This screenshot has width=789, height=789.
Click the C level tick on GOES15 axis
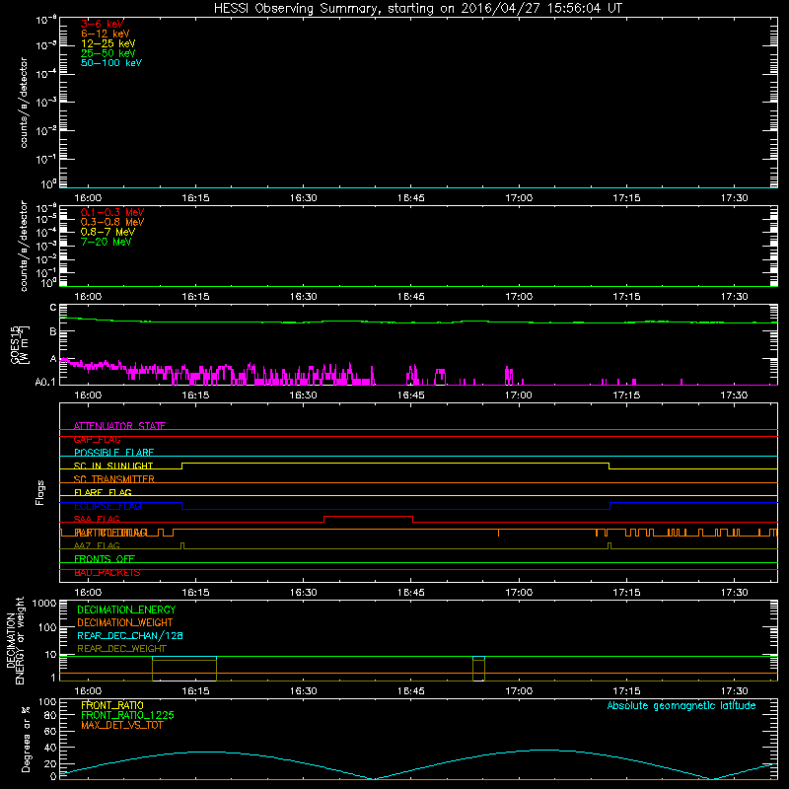(53, 307)
